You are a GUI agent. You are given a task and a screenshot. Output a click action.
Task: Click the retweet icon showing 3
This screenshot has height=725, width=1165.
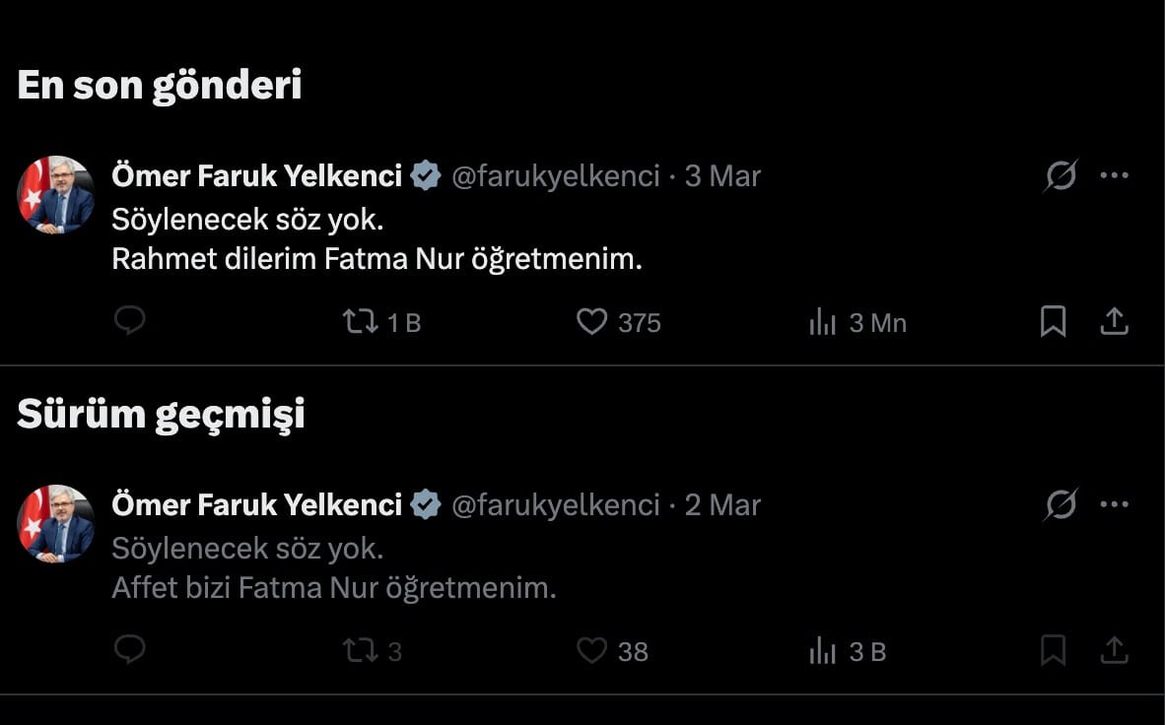pos(361,650)
